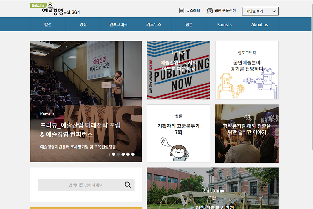This screenshot has width=313, height=209.
Task: Click the Kams Is label on the main slide
Action: coord(47,114)
